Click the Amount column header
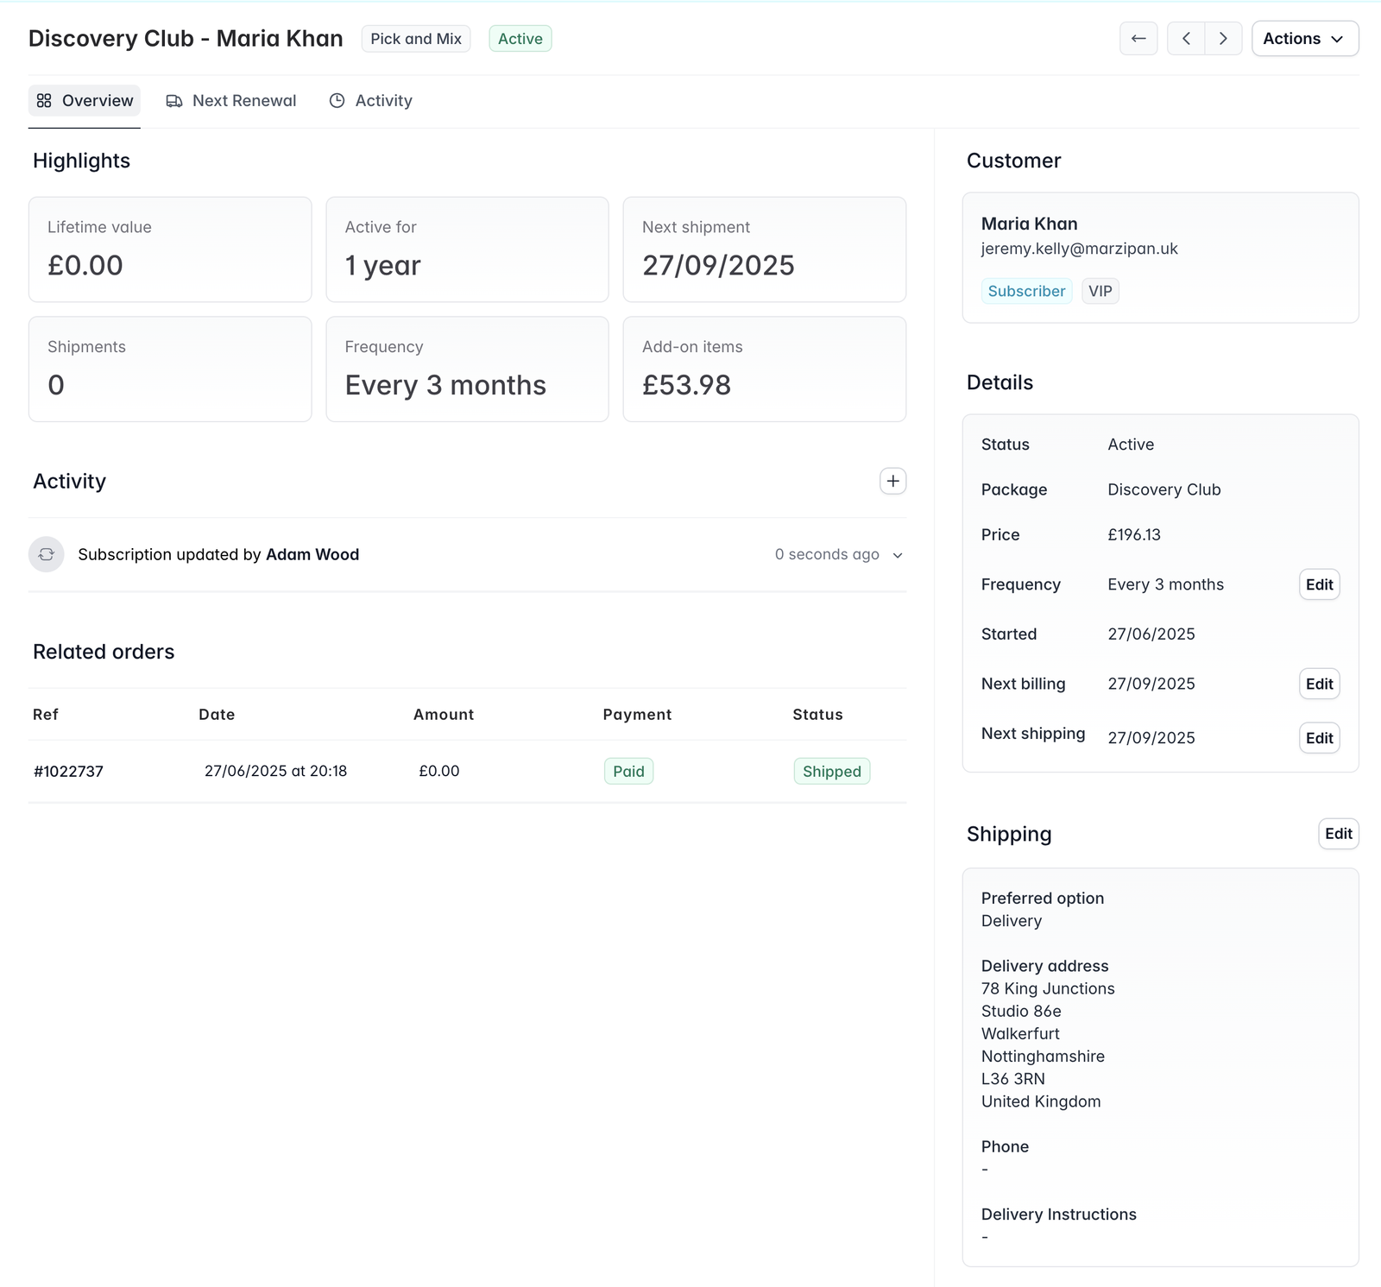The width and height of the screenshot is (1381, 1287). (x=444, y=715)
